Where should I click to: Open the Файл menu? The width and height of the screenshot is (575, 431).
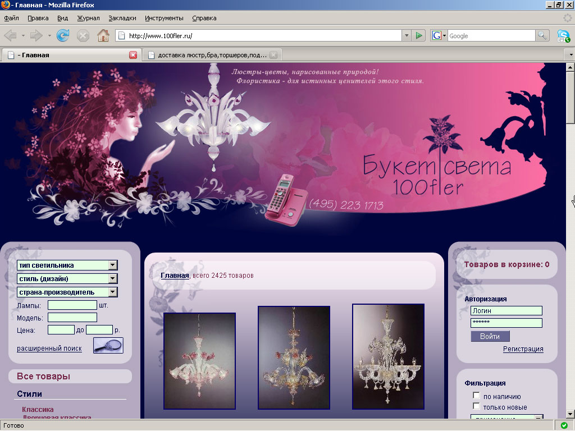click(x=11, y=18)
